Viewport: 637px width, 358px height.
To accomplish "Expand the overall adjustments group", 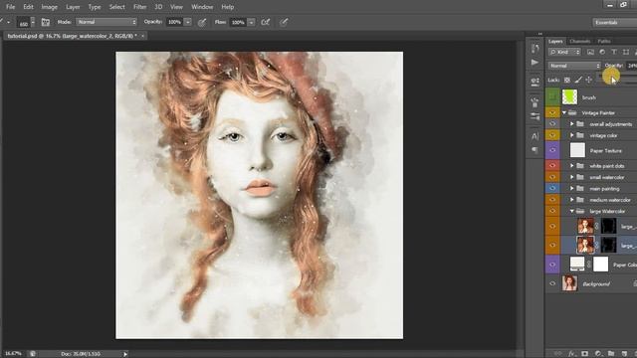I will [572, 124].
